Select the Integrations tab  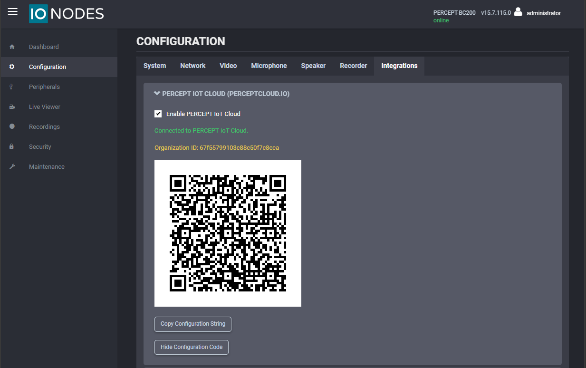point(399,66)
